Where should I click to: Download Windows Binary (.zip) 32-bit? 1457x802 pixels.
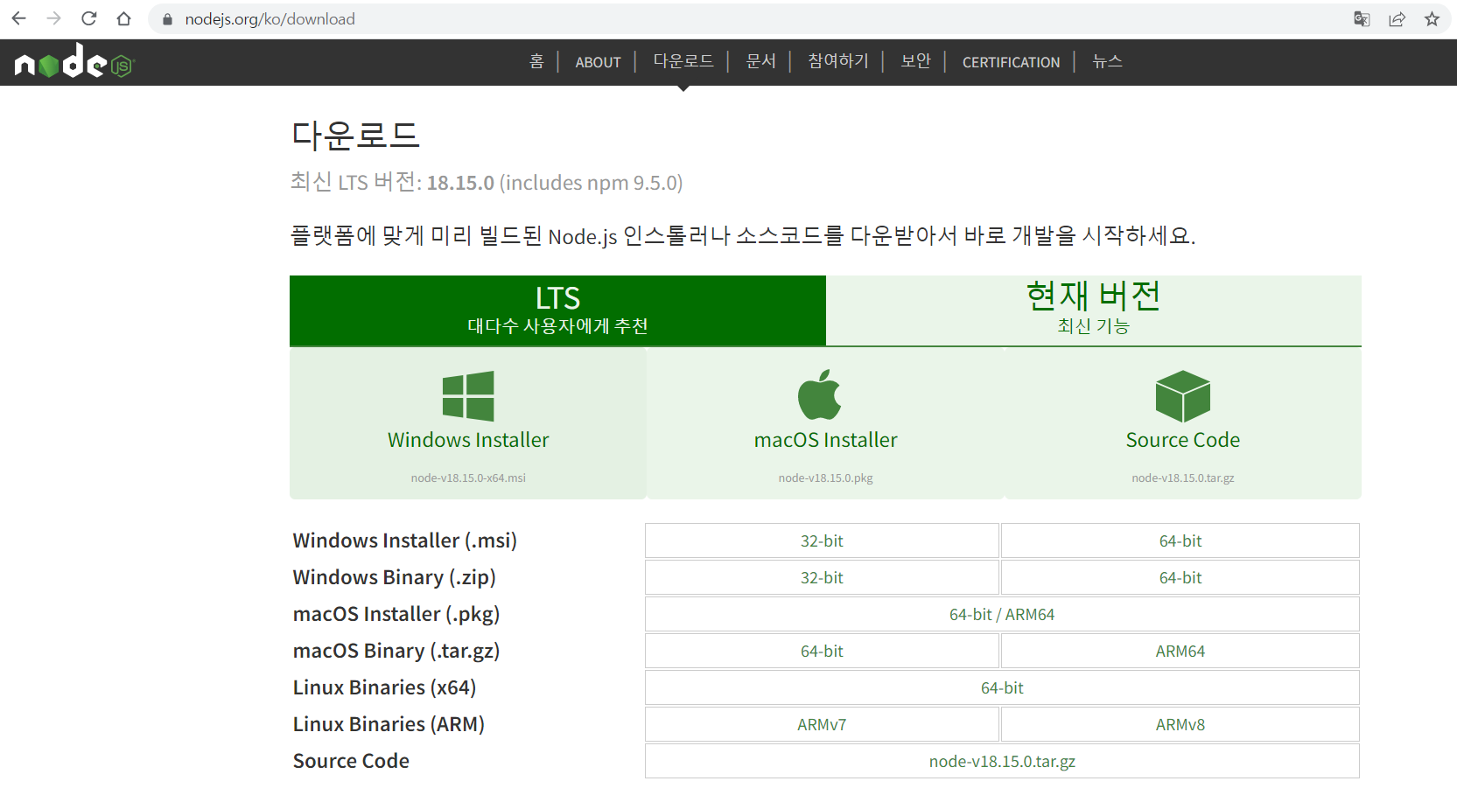822,577
